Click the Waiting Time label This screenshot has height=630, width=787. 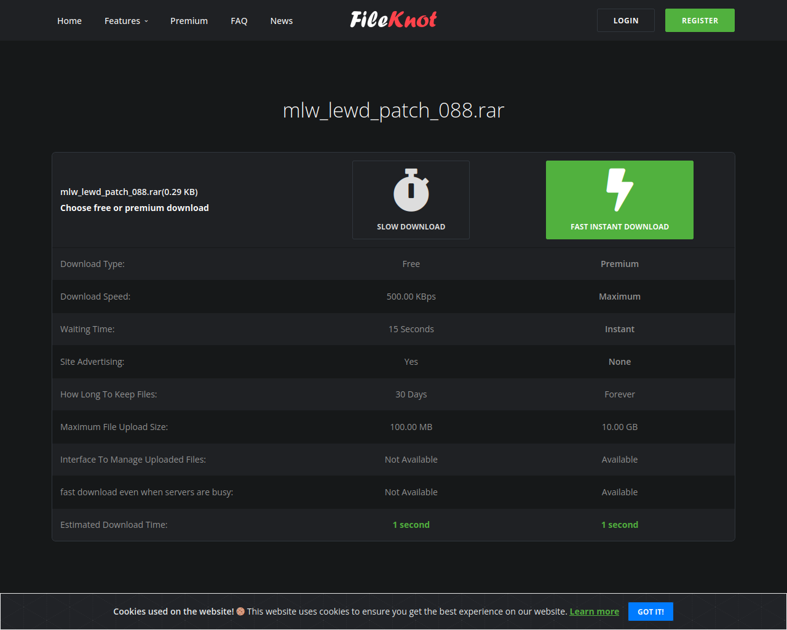(x=87, y=329)
